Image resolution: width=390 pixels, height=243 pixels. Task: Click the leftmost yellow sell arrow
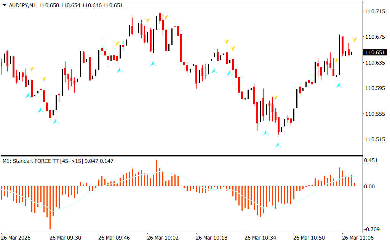coord(31,69)
